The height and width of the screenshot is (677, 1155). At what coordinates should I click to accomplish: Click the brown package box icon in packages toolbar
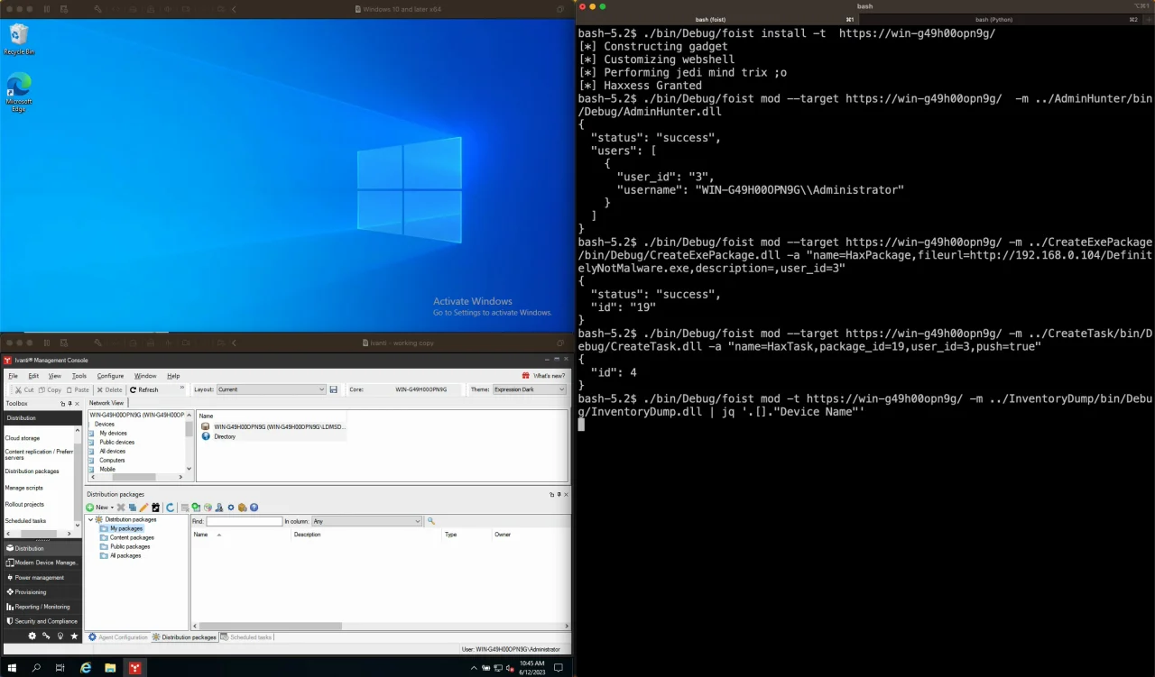pos(242,508)
